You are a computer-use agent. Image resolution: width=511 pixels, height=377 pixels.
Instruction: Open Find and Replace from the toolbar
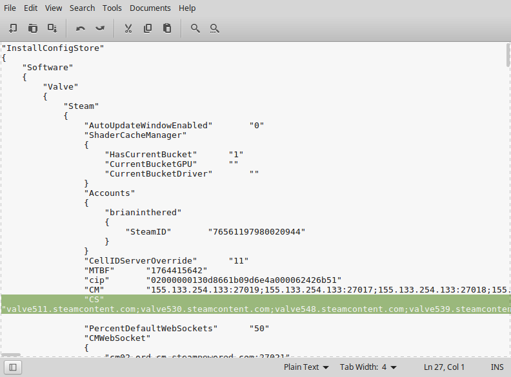click(214, 28)
